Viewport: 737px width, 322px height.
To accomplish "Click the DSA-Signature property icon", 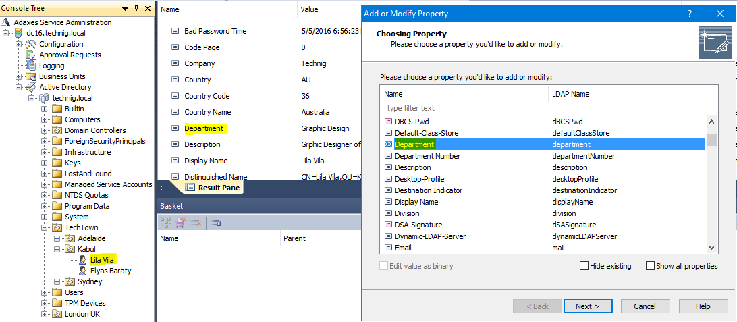I will 388,225.
